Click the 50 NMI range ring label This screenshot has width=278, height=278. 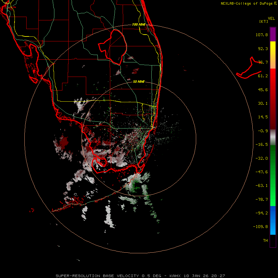(139, 82)
